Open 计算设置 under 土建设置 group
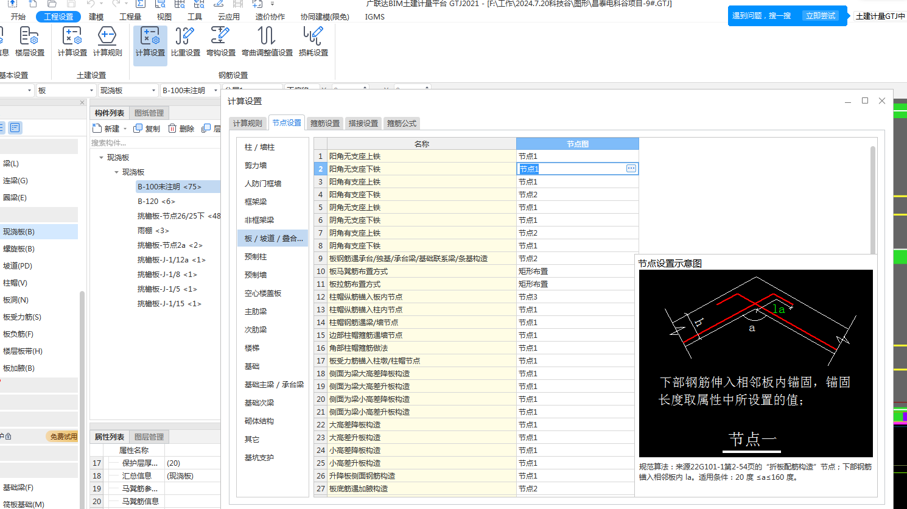Viewport: 907px width, 509px height. point(72,41)
